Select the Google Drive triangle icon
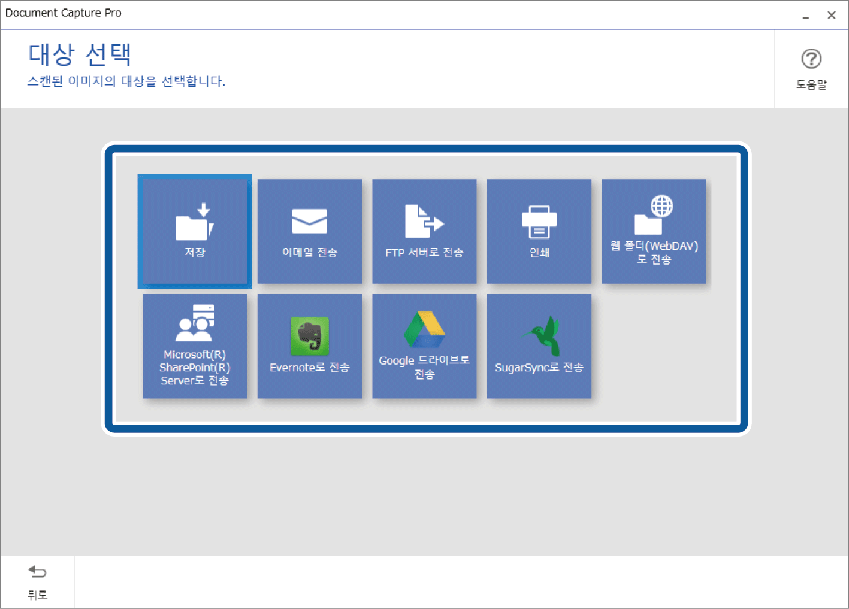The height and width of the screenshot is (609, 849). tap(424, 330)
